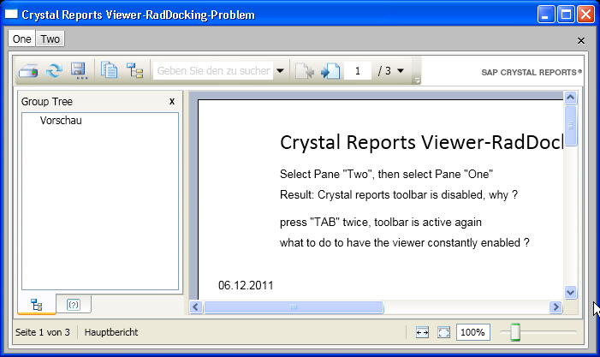
Task: Select the parameters panel tab icon
Action: click(74, 305)
